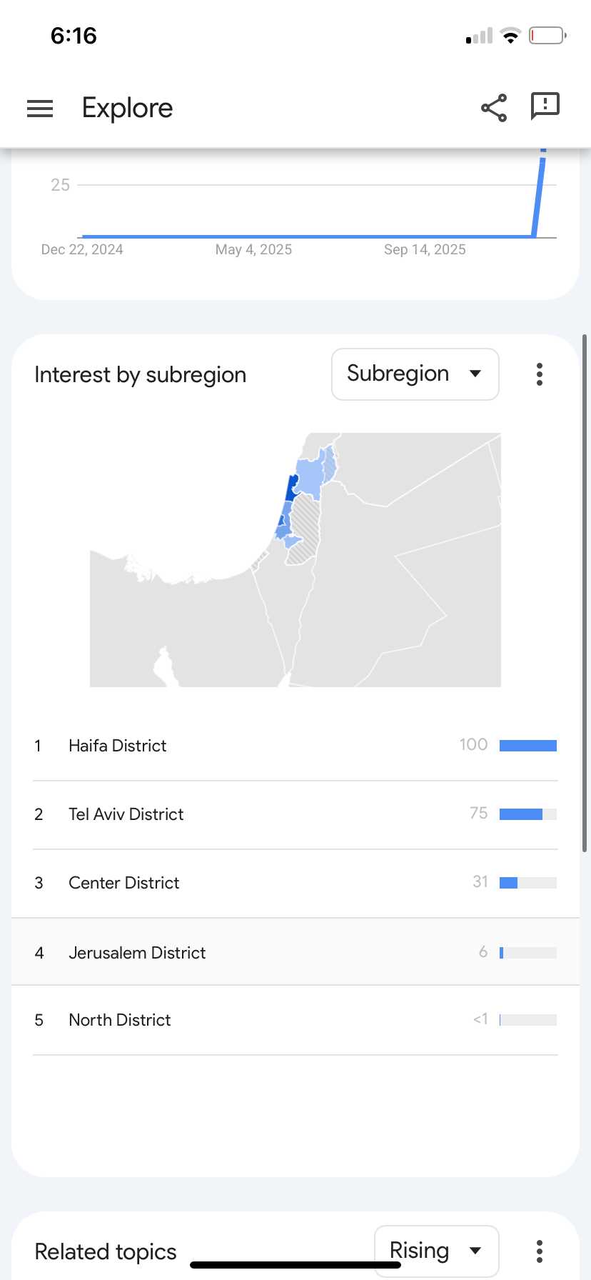Click the Haifa District 100 value bar
The width and height of the screenshot is (591, 1280).
tap(527, 746)
